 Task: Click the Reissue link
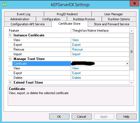click(x=77, y=49)
